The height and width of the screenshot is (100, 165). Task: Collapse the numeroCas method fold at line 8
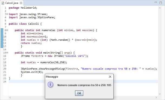pos(7,30)
